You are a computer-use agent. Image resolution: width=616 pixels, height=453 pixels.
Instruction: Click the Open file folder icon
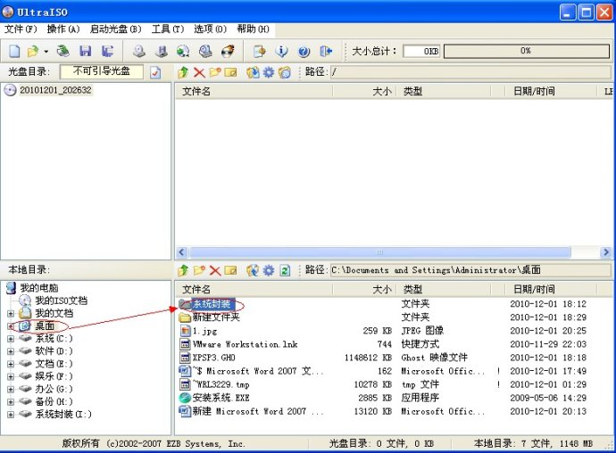(33, 51)
